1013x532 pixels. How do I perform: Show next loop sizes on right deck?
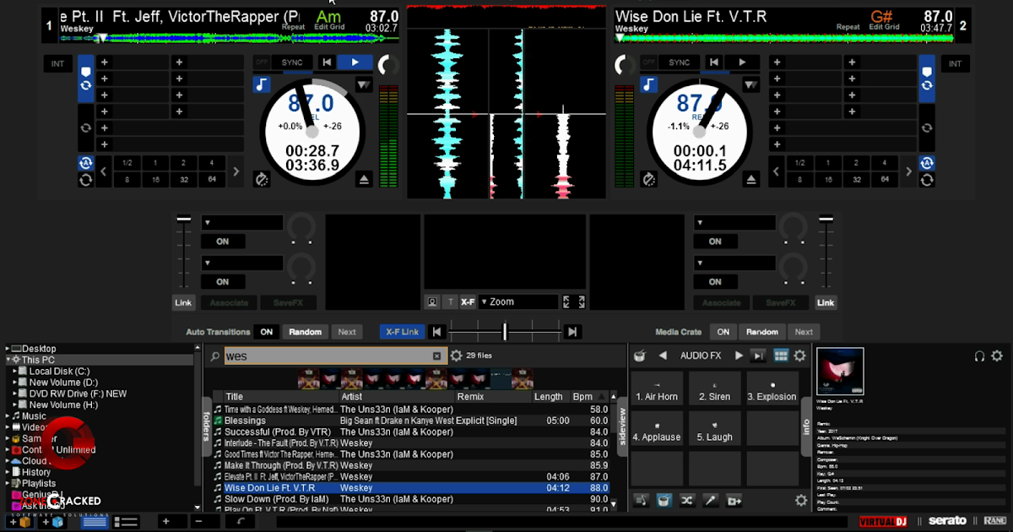[x=908, y=171]
